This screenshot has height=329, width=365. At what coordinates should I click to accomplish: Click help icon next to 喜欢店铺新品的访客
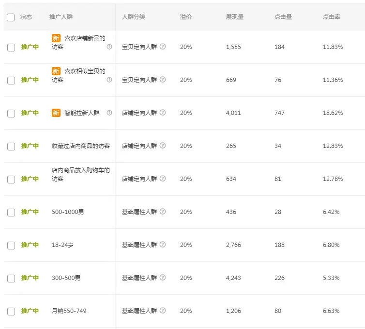click(109, 47)
